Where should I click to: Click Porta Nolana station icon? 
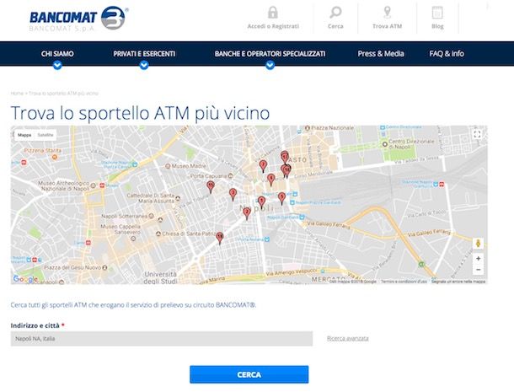tap(267, 239)
